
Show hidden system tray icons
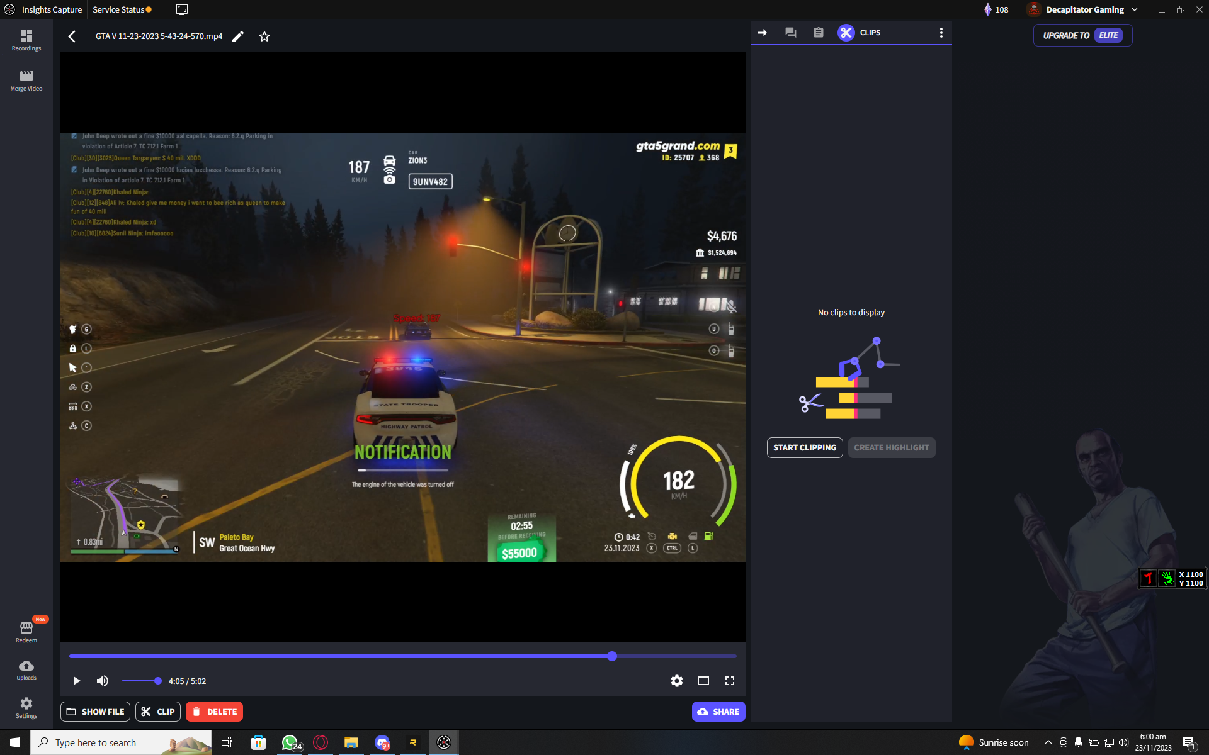point(1048,742)
